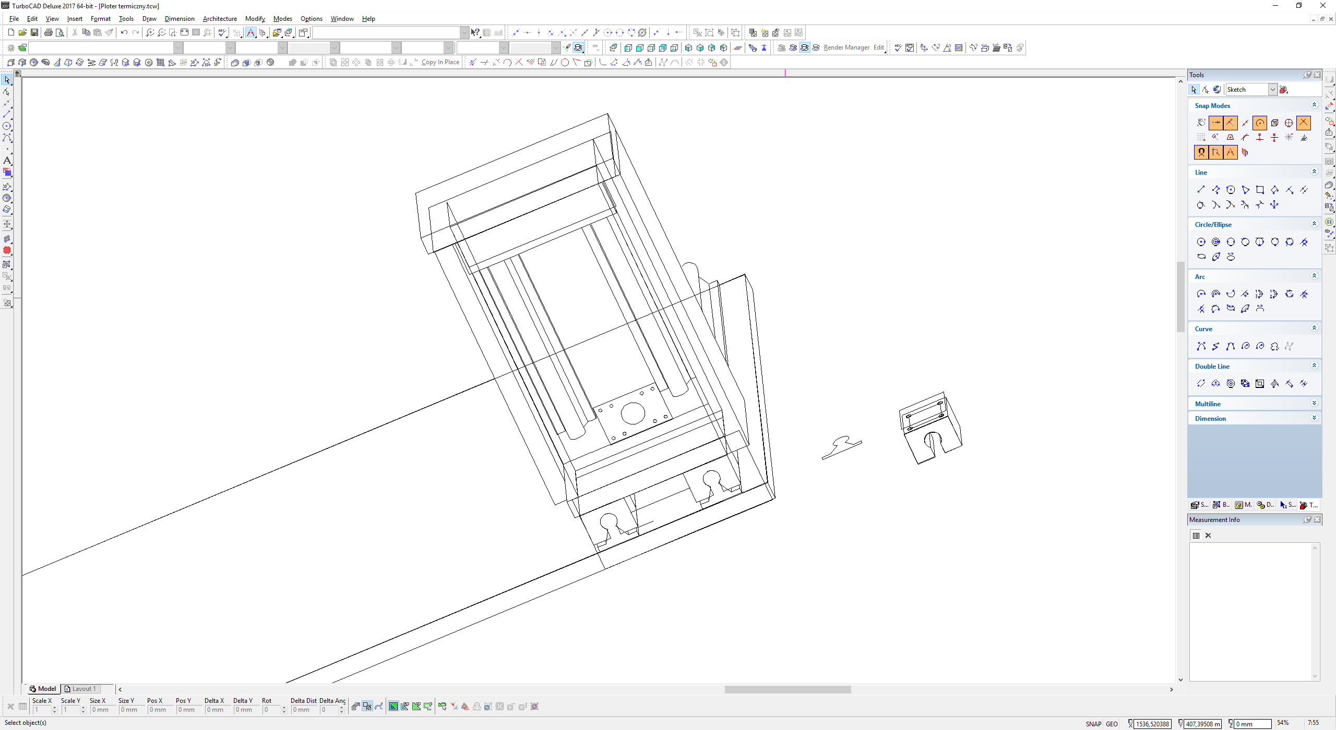This screenshot has height=730, width=1336.
Task: Select the Text tool in left toolbar
Action: pos(7,161)
